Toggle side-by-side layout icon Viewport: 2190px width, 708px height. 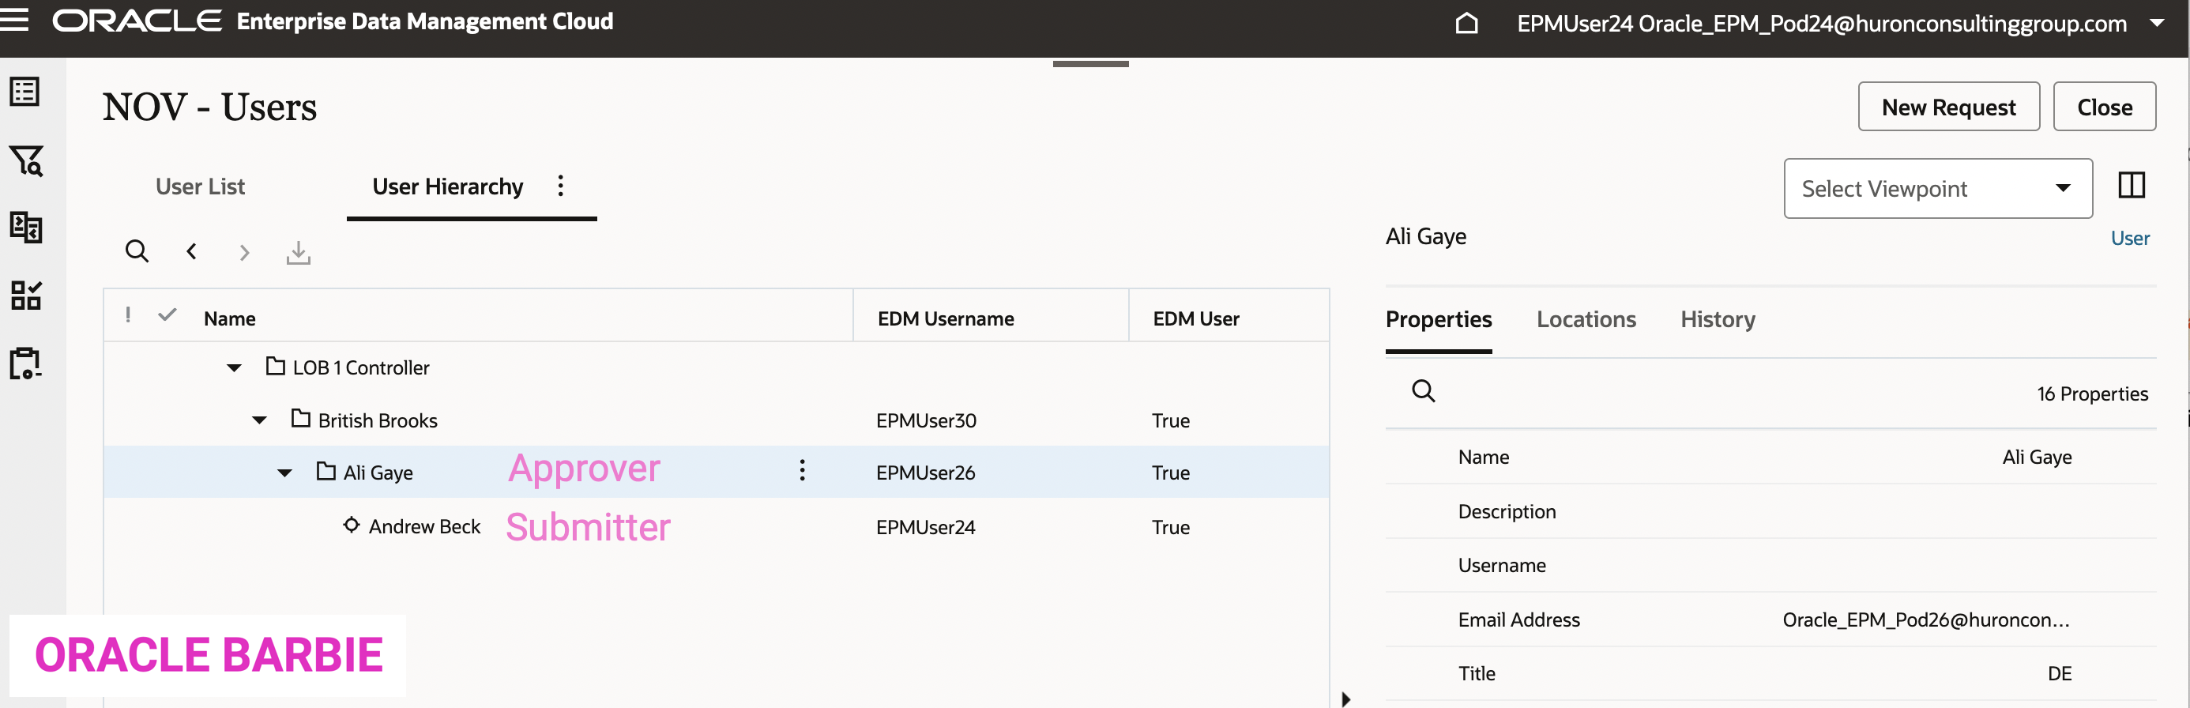click(2131, 185)
